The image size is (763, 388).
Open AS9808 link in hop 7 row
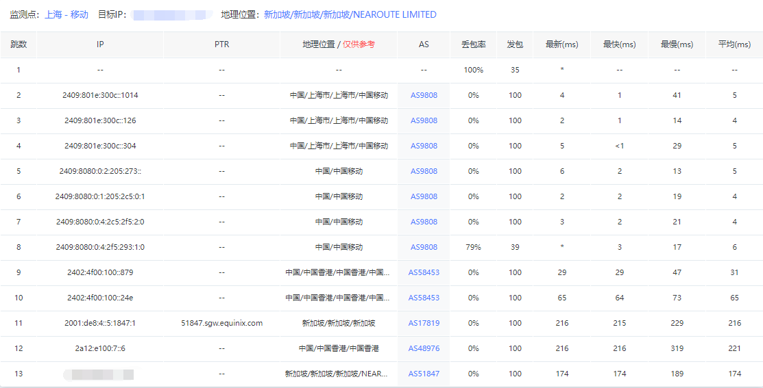pyautogui.click(x=424, y=222)
